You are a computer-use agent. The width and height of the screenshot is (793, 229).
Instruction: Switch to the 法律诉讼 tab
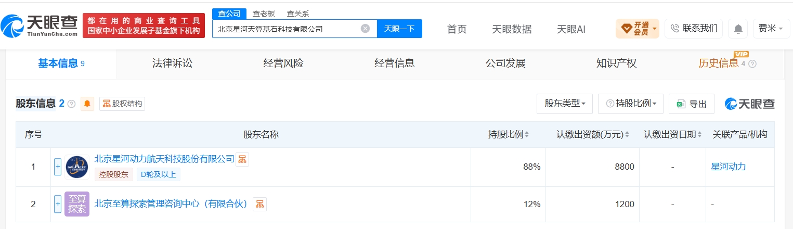tap(172, 63)
